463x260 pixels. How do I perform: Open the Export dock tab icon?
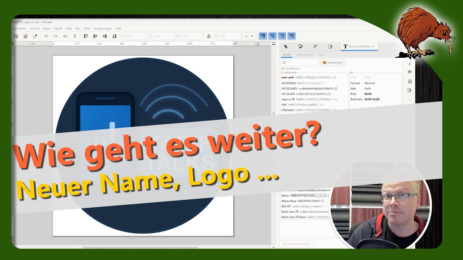point(330,47)
